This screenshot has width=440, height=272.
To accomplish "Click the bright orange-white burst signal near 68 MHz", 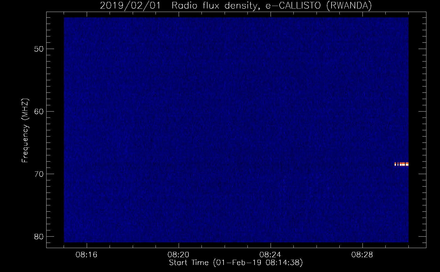I will (x=401, y=164).
